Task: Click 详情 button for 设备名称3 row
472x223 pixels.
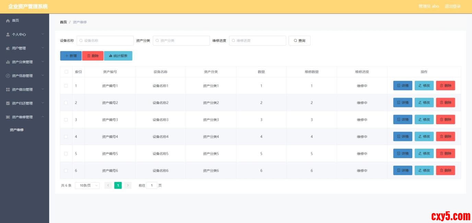Action: pos(402,120)
